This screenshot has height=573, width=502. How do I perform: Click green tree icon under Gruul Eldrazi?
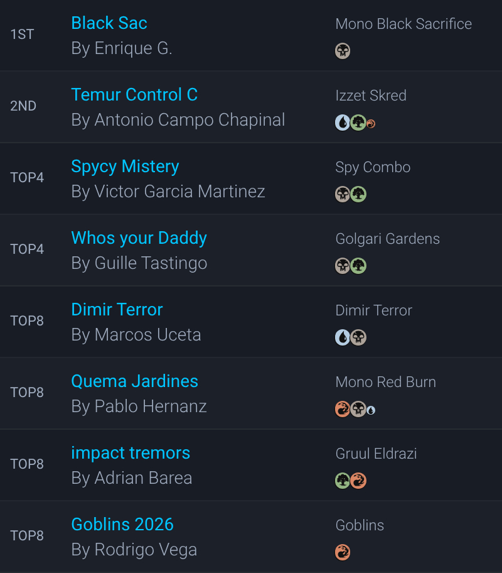point(343,481)
